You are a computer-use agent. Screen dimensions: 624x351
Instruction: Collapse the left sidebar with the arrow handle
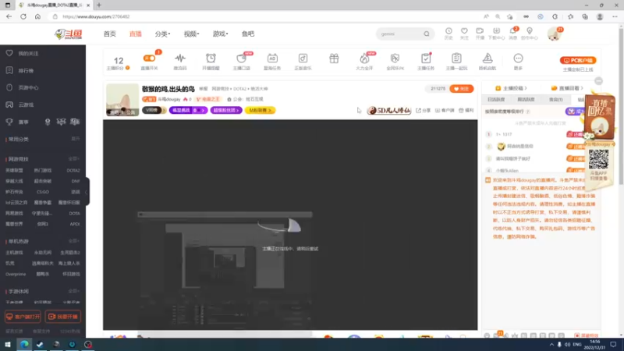coord(87,192)
